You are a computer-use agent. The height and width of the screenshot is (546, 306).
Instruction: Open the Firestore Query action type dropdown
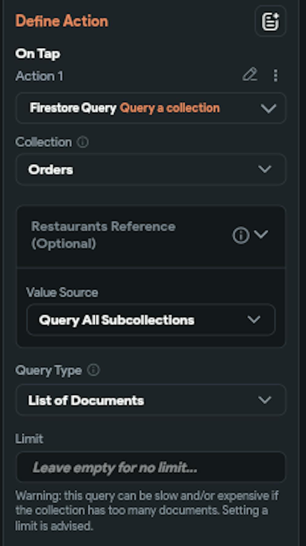tap(151, 108)
